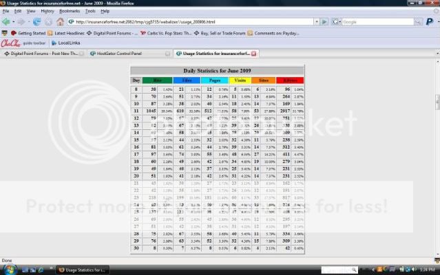440x275 pixels.
Task: Open Comments on: Payday bookmark
Action: (x=273, y=33)
